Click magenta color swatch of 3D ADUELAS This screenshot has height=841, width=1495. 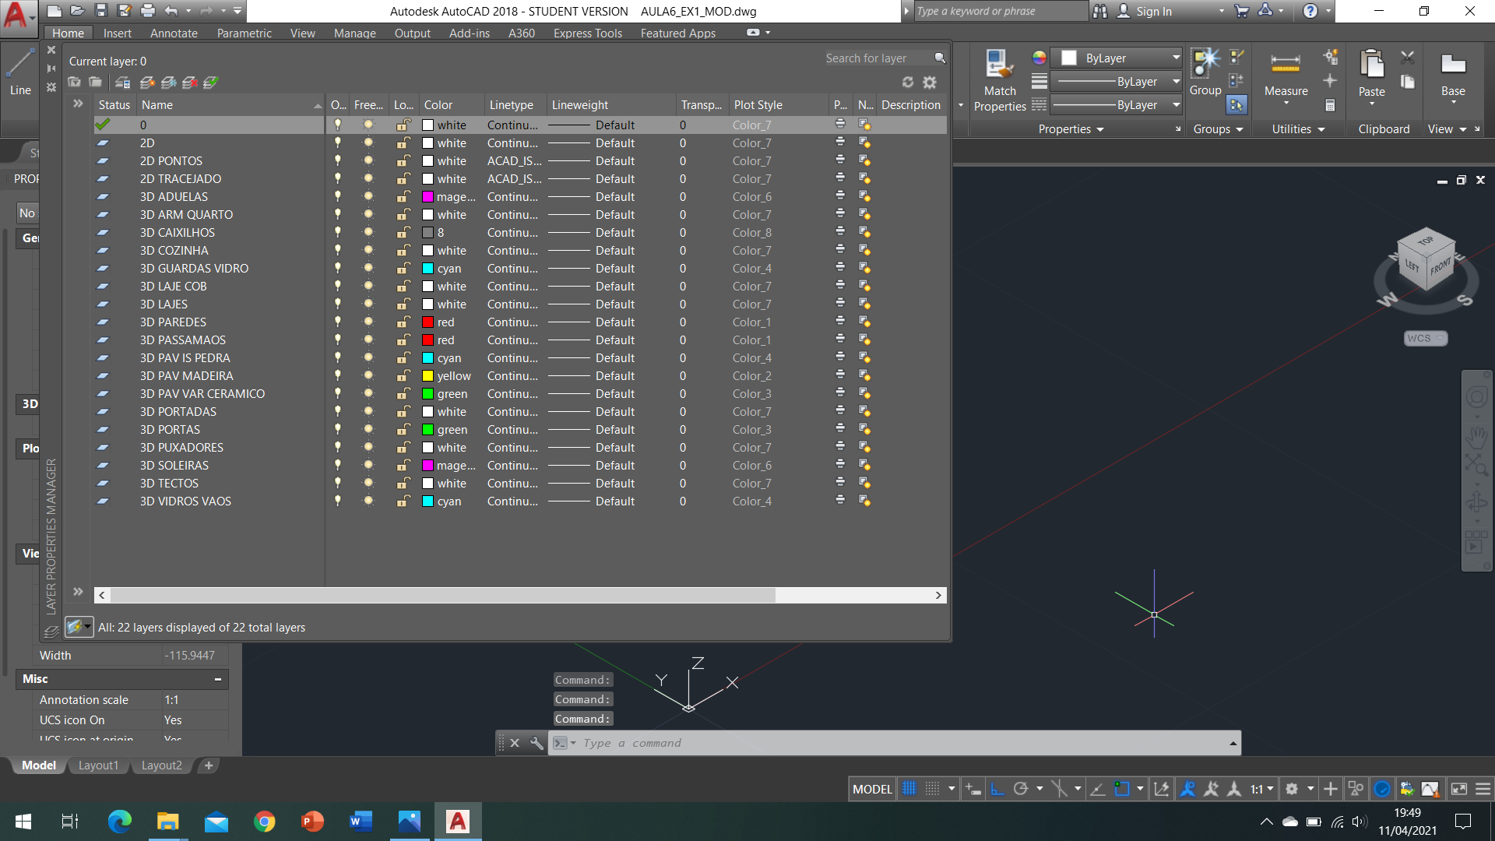click(x=427, y=196)
